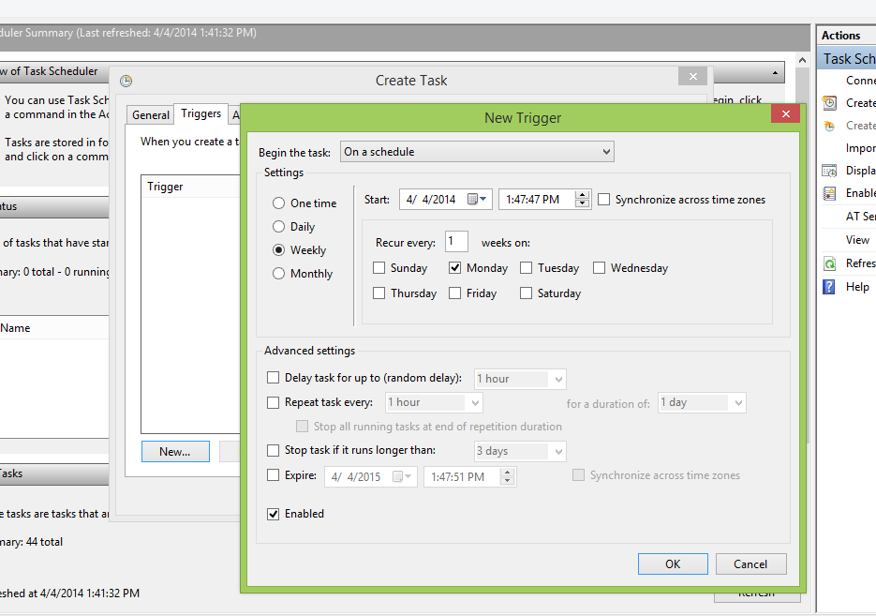Click the Display All Running Tasks icon

pyautogui.click(x=829, y=171)
